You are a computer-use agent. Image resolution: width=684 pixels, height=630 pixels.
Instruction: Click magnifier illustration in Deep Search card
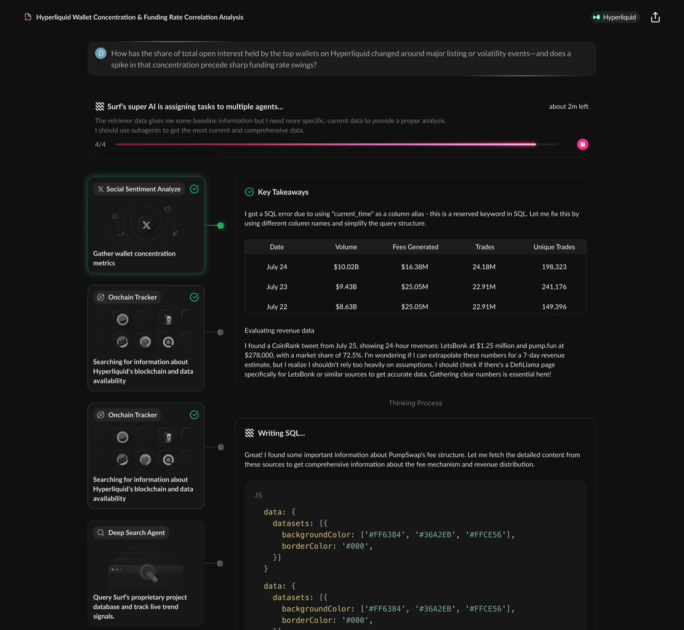pos(148,573)
